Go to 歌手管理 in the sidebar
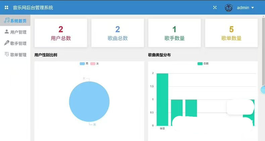This screenshot has height=141, width=265. coord(18,44)
